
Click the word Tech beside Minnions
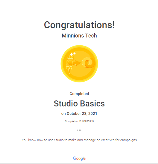point(91,36)
